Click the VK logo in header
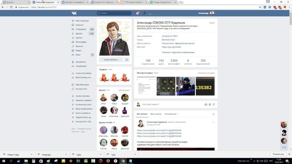Screen dimensions: 292x164 pos(74,13)
